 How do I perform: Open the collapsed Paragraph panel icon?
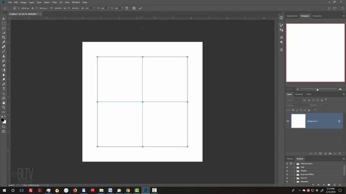pyautogui.click(x=281, y=42)
